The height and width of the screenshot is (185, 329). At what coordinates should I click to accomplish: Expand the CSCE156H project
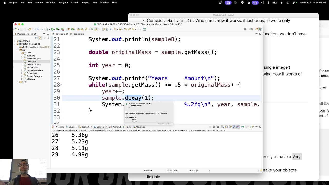pos(15,41)
